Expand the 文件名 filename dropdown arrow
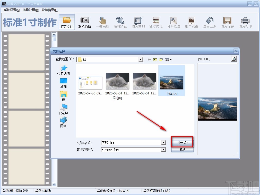Screen dimensions: 260x195 pyautogui.click(x=163, y=143)
